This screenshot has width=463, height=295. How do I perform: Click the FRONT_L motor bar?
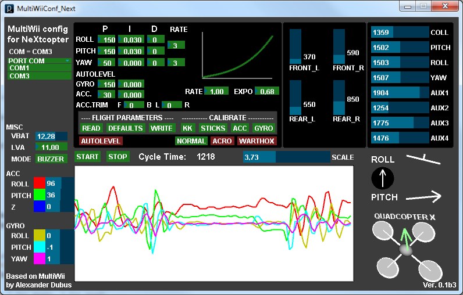click(295, 46)
